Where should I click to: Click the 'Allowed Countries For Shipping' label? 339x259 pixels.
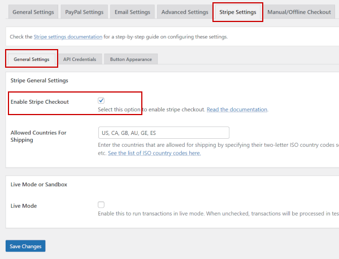pyautogui.click(x=38, y=136)
